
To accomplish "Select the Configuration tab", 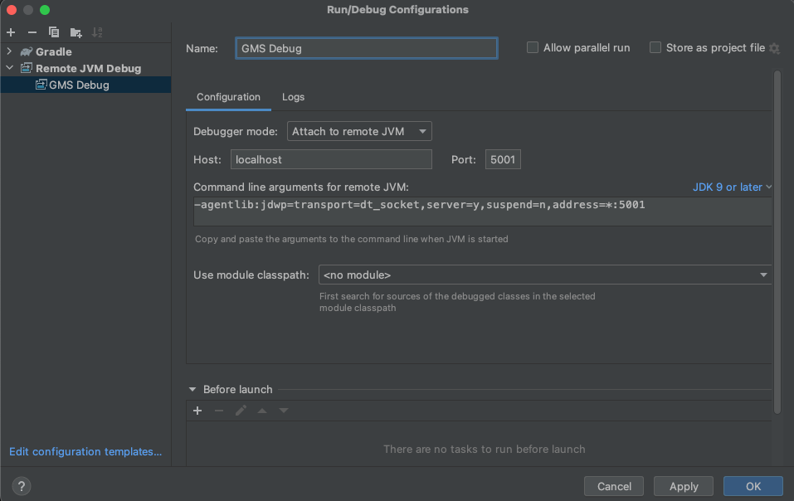I will click(x=228, y=97).
